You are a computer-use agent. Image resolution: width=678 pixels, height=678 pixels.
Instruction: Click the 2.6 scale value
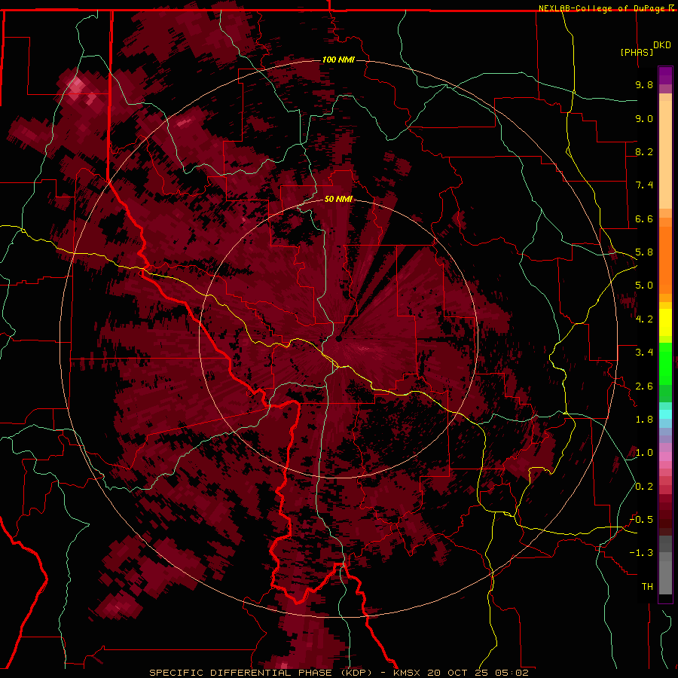(644, 386)
